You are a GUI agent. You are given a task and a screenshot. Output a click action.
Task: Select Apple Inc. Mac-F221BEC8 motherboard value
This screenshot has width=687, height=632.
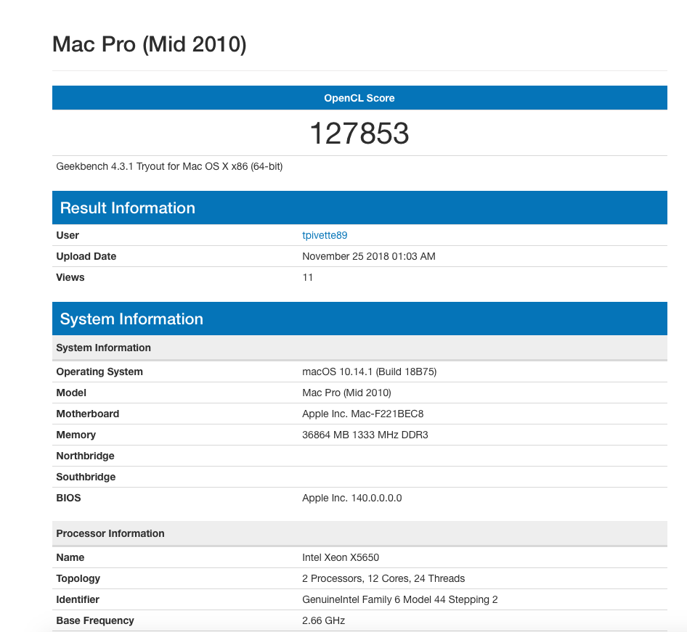[363, 414]
